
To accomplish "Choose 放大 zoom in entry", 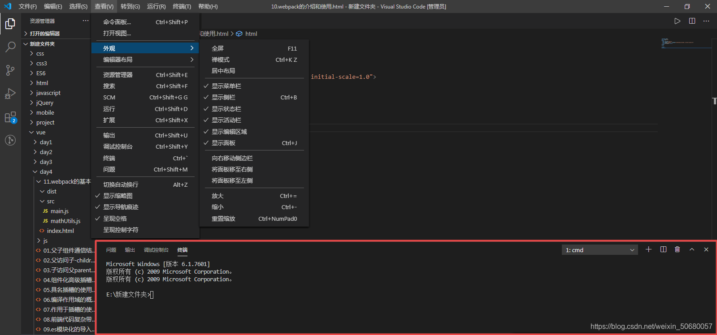I will click(x=254, y=196).
